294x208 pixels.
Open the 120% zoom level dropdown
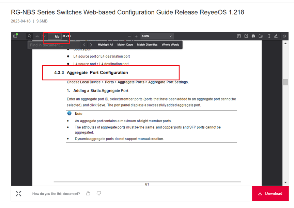click(157, 36)
